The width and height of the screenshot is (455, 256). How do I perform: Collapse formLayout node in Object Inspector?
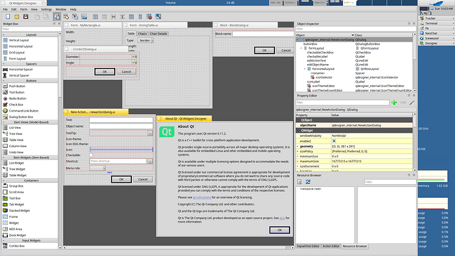[301, 48]
